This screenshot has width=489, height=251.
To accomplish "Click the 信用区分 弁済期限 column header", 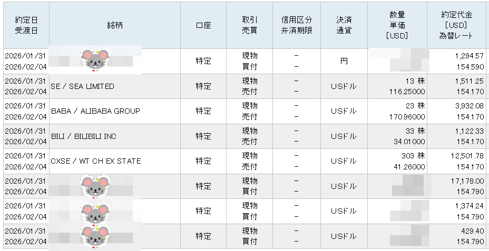I will tap(297, 25).
